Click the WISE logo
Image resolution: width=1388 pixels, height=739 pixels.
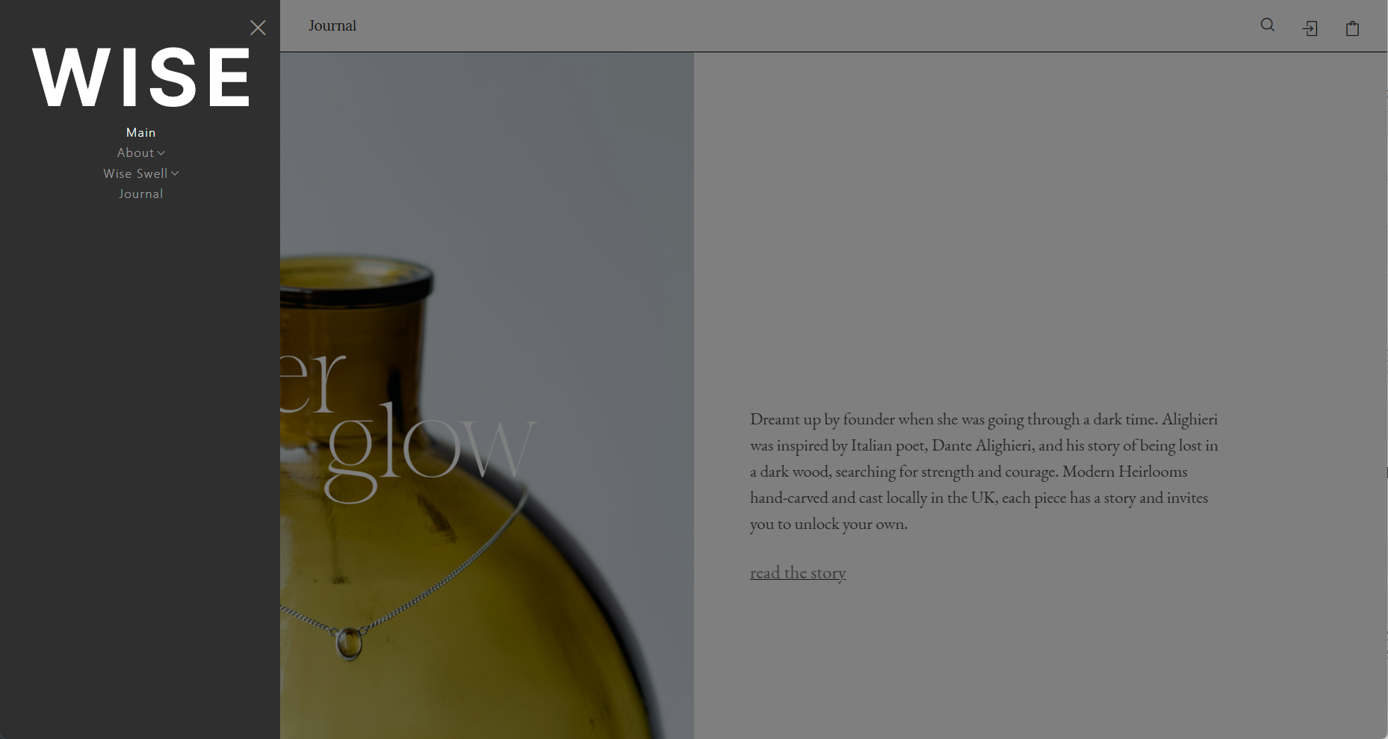pyautogui.click(x=140, y=77)
